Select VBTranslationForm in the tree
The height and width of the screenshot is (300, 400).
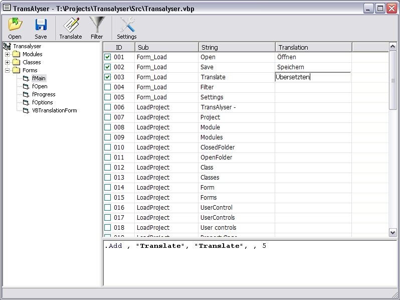tap(54, 110)
